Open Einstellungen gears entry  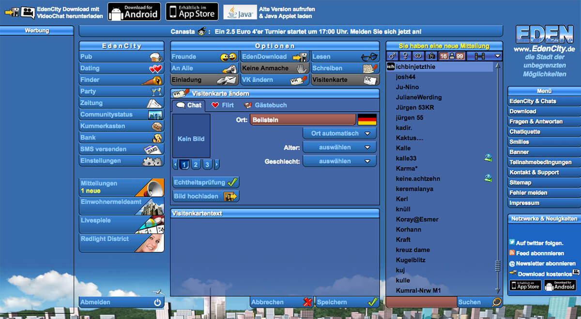tap(122, 161)
